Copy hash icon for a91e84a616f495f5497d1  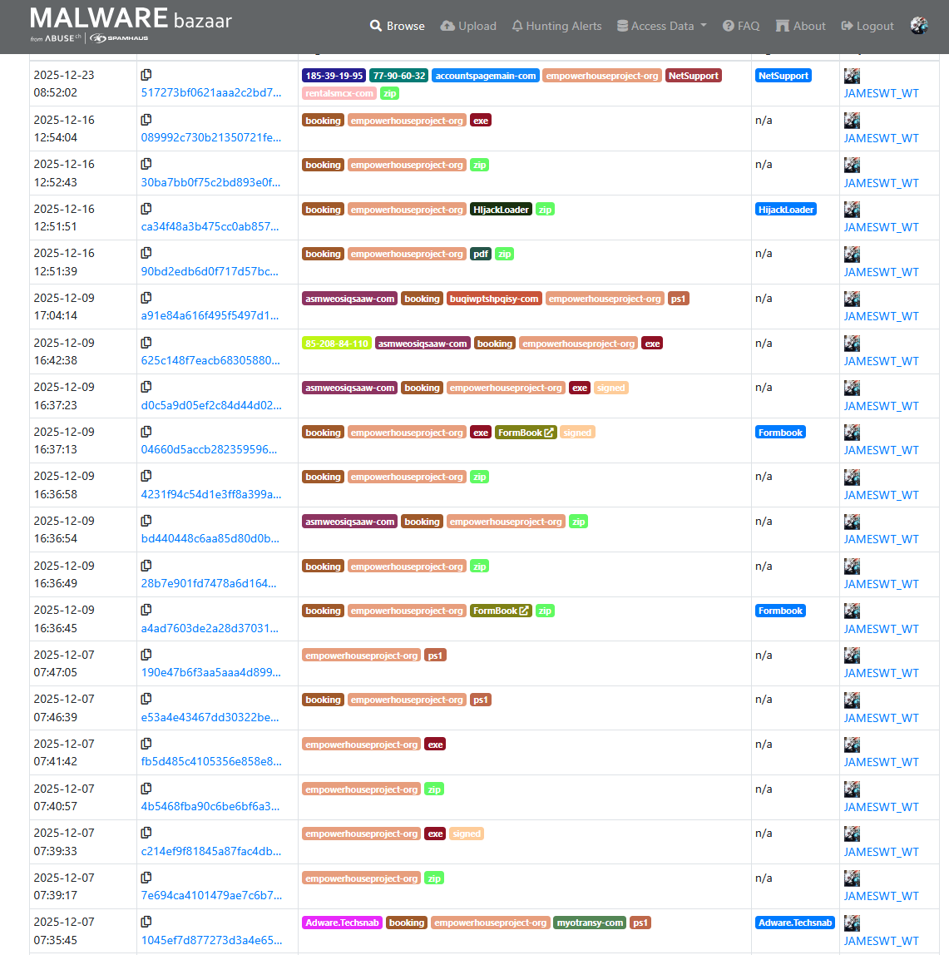146,298
